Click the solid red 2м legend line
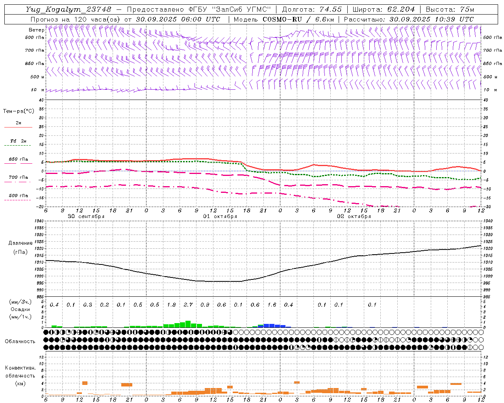Screen dimensions: 504x403 coord(18,128)
